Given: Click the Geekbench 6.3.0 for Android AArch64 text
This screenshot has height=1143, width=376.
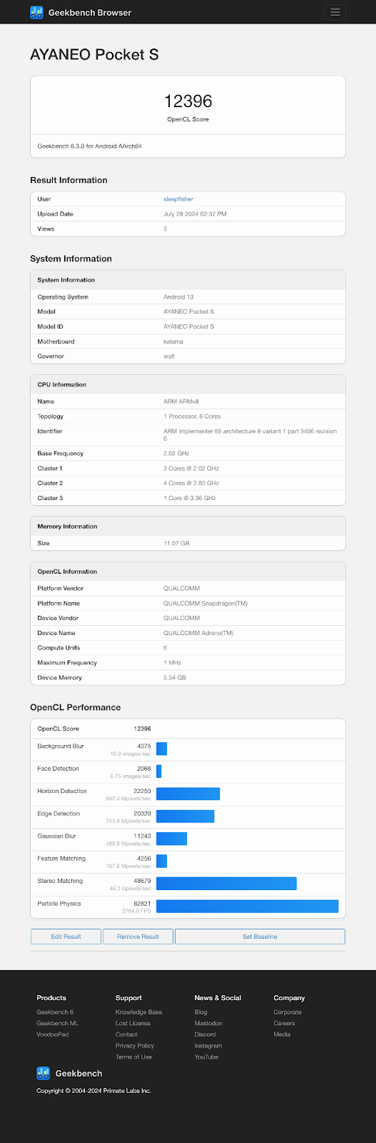Looking at the screenshot, I should click(x=90, y=146).
